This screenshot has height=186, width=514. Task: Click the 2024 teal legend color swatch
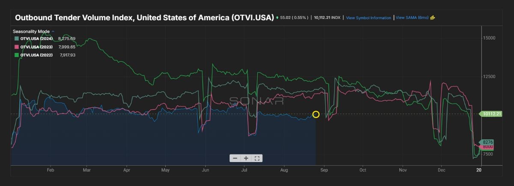pos(17,38)
